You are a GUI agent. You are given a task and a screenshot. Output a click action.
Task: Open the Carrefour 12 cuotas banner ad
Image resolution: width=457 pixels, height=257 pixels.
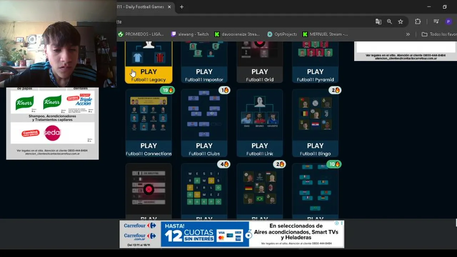click(232, 234)
